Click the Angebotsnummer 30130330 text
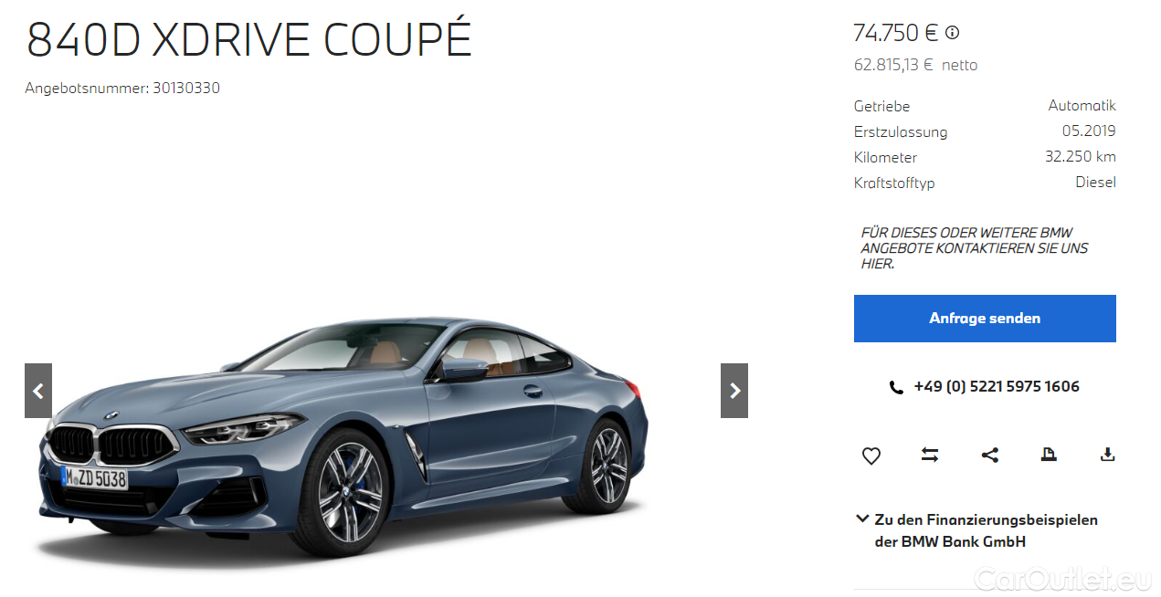The width and height of the screenshot is (1161, 597). pyautogui.click(x=122, y=89)
